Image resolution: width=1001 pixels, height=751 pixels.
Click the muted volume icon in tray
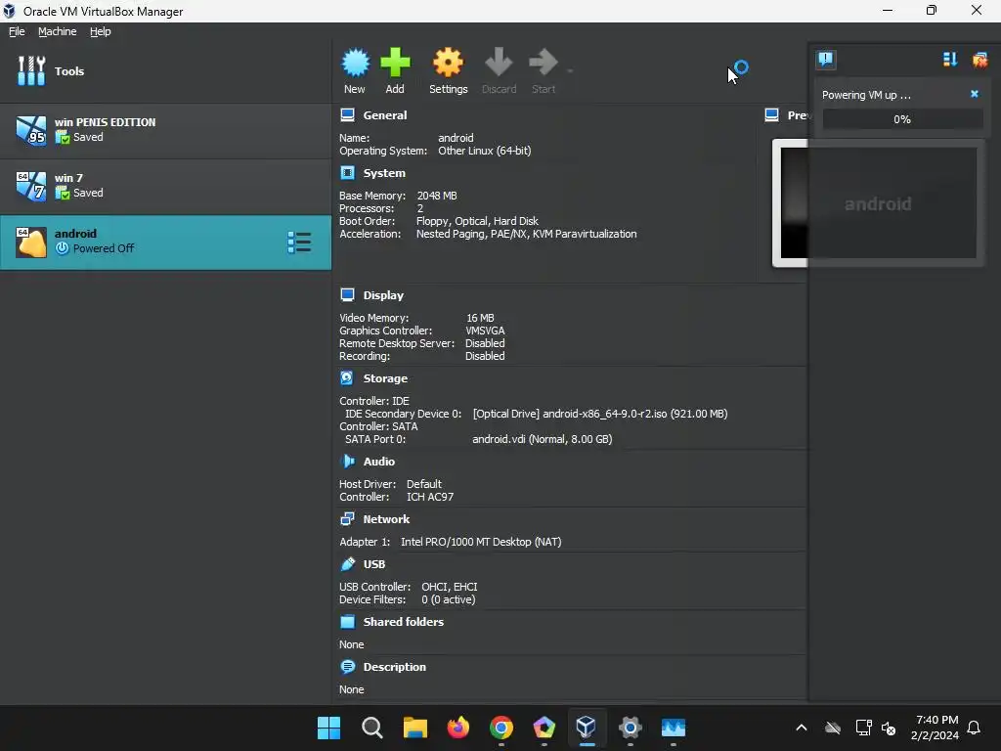tap(888, 728)
